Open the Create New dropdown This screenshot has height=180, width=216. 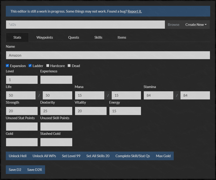click(x=196, y=25)
